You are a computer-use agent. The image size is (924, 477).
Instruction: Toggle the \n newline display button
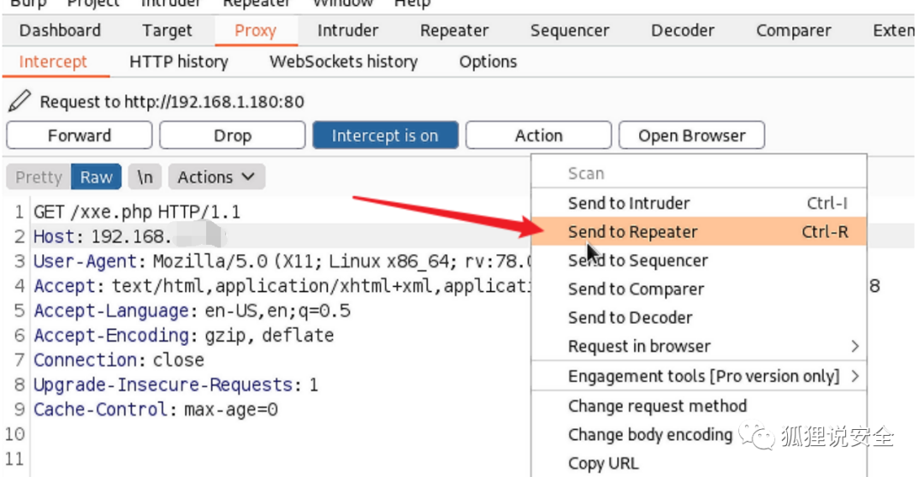(145, 177)
